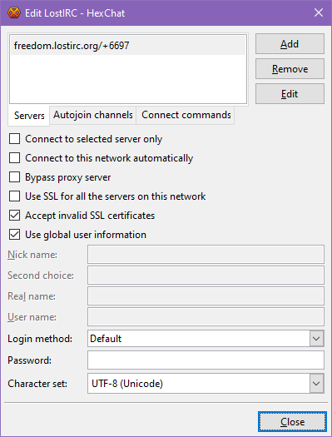
Task: Click inside the UTF-8 (Unicode) combo box text
Action: [x=127, y=384]
